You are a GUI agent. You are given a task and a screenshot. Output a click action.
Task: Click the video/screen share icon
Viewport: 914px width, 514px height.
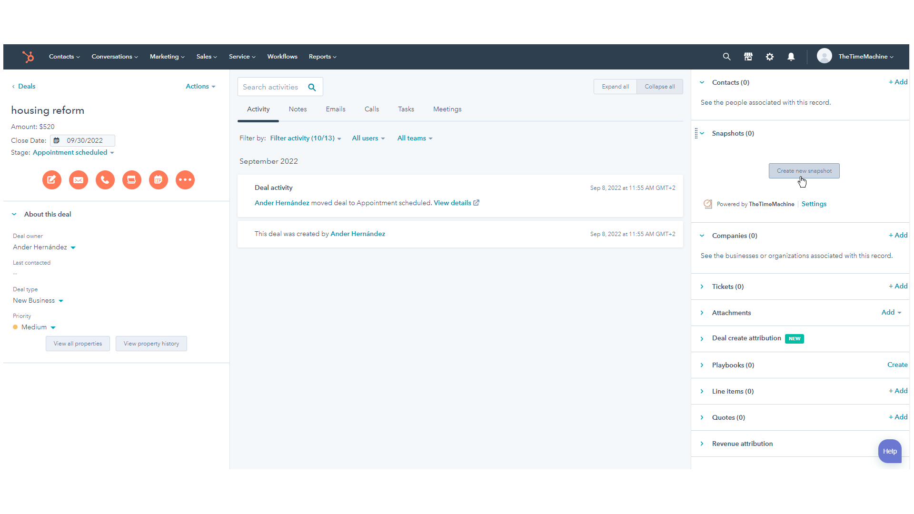coord(131,179)
